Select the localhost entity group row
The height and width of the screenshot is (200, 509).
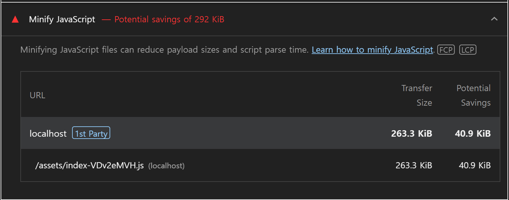[x=226, y=133]
